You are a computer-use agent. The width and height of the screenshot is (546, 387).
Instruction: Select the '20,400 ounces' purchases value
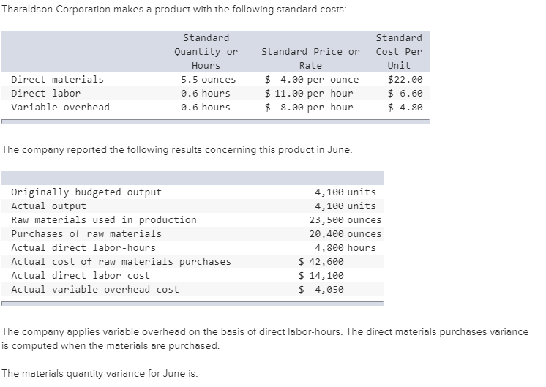click(x=345, y=233)
